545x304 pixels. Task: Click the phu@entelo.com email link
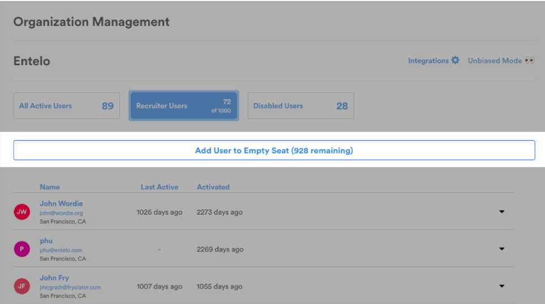click(x=61, y=250)
